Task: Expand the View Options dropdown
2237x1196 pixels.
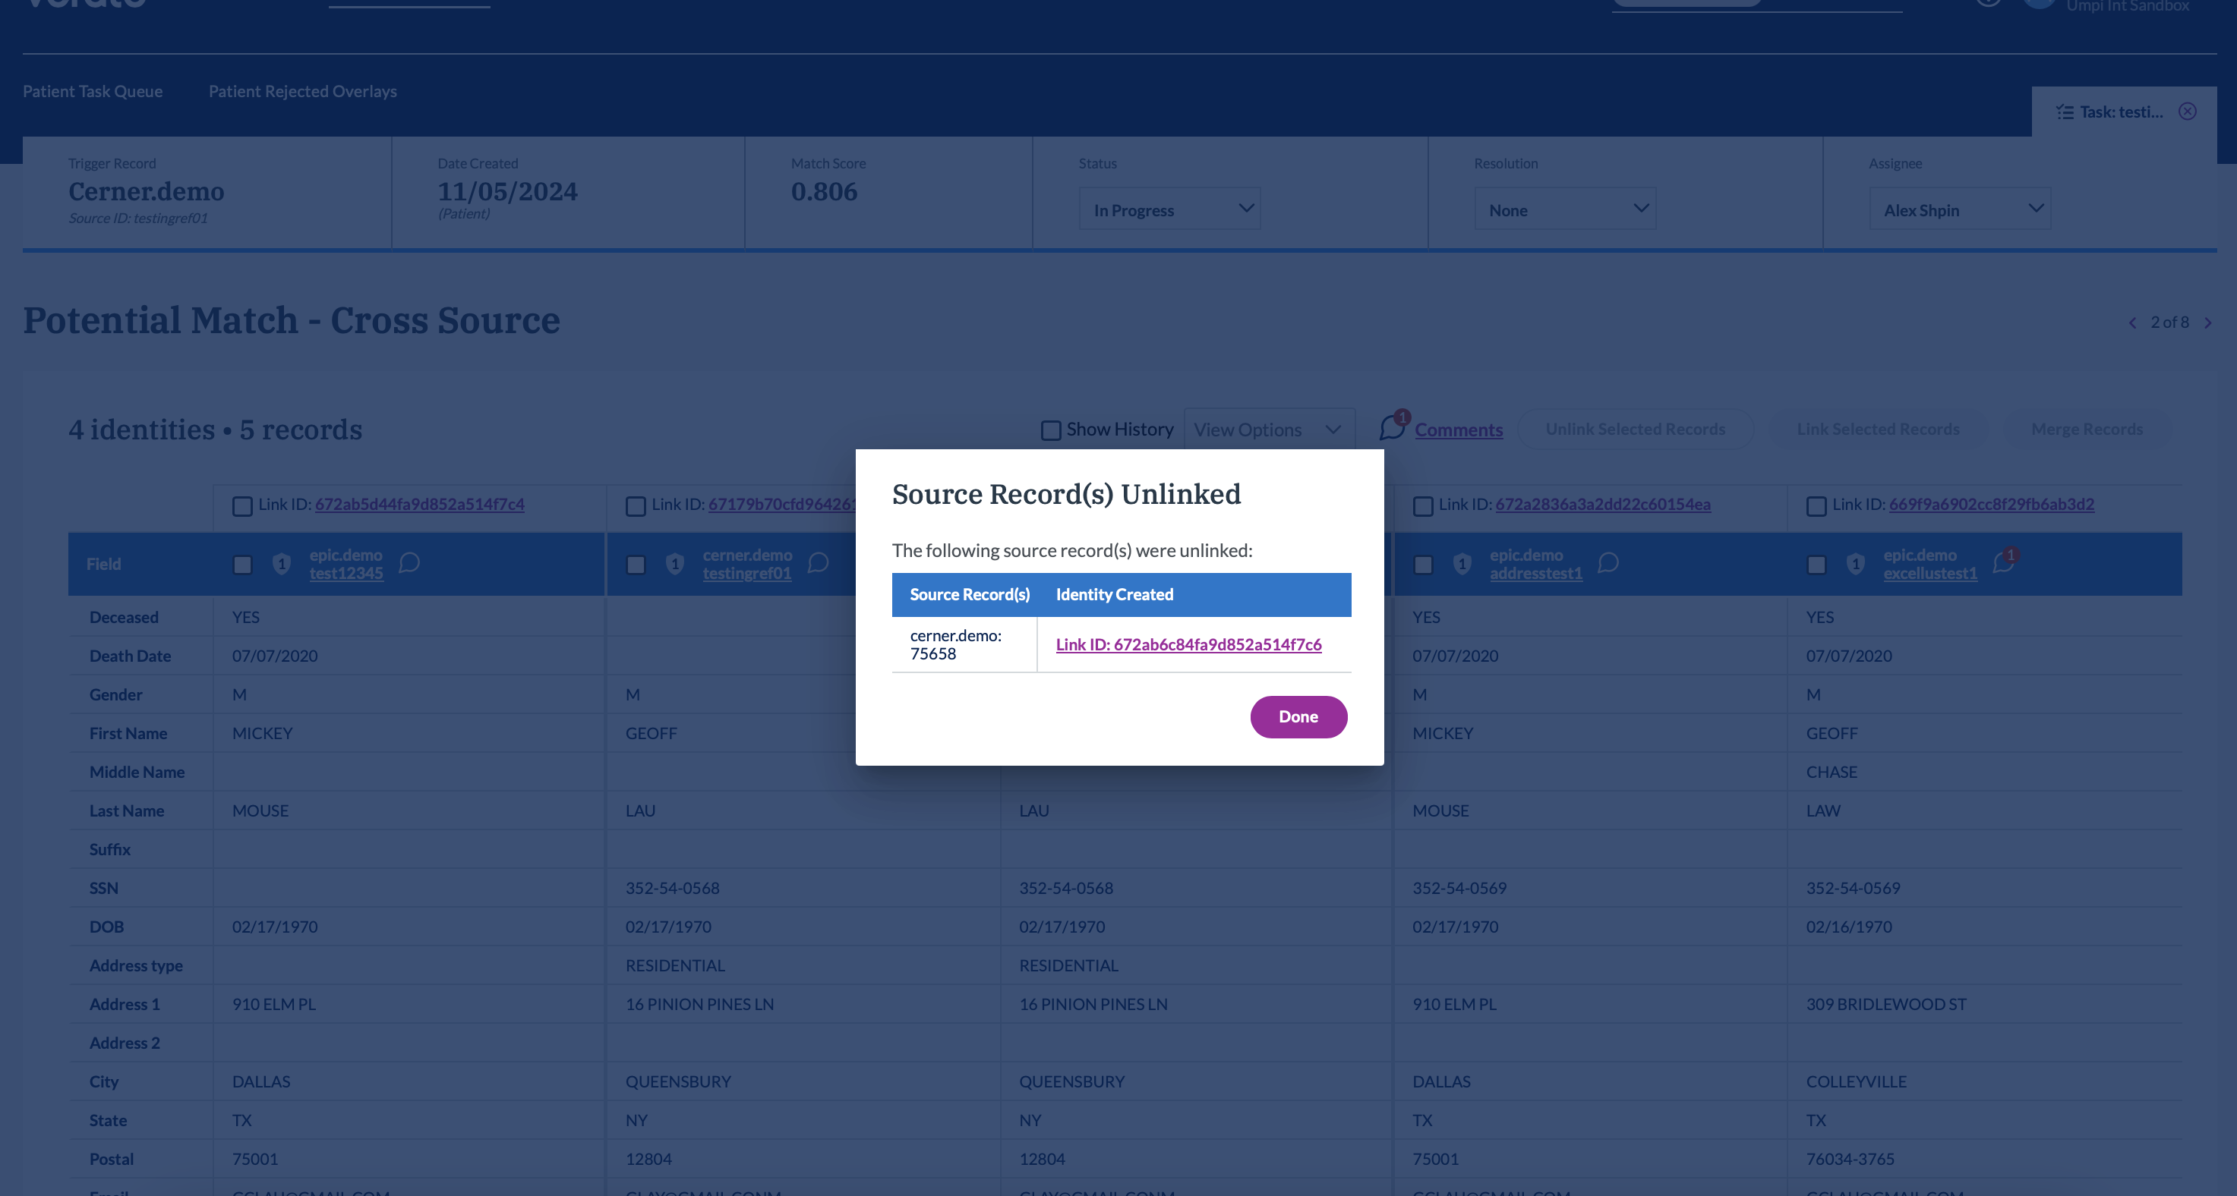Action: click(1268, 430)
